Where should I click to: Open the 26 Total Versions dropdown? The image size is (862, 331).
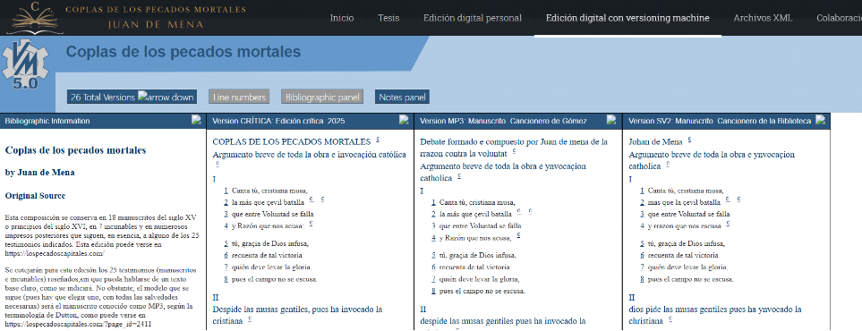click(x=132, y=97)
